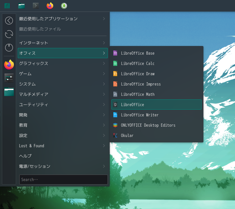Launch LibreOffice Math
The height and width of the screenshot is (209, 235).
156,94
